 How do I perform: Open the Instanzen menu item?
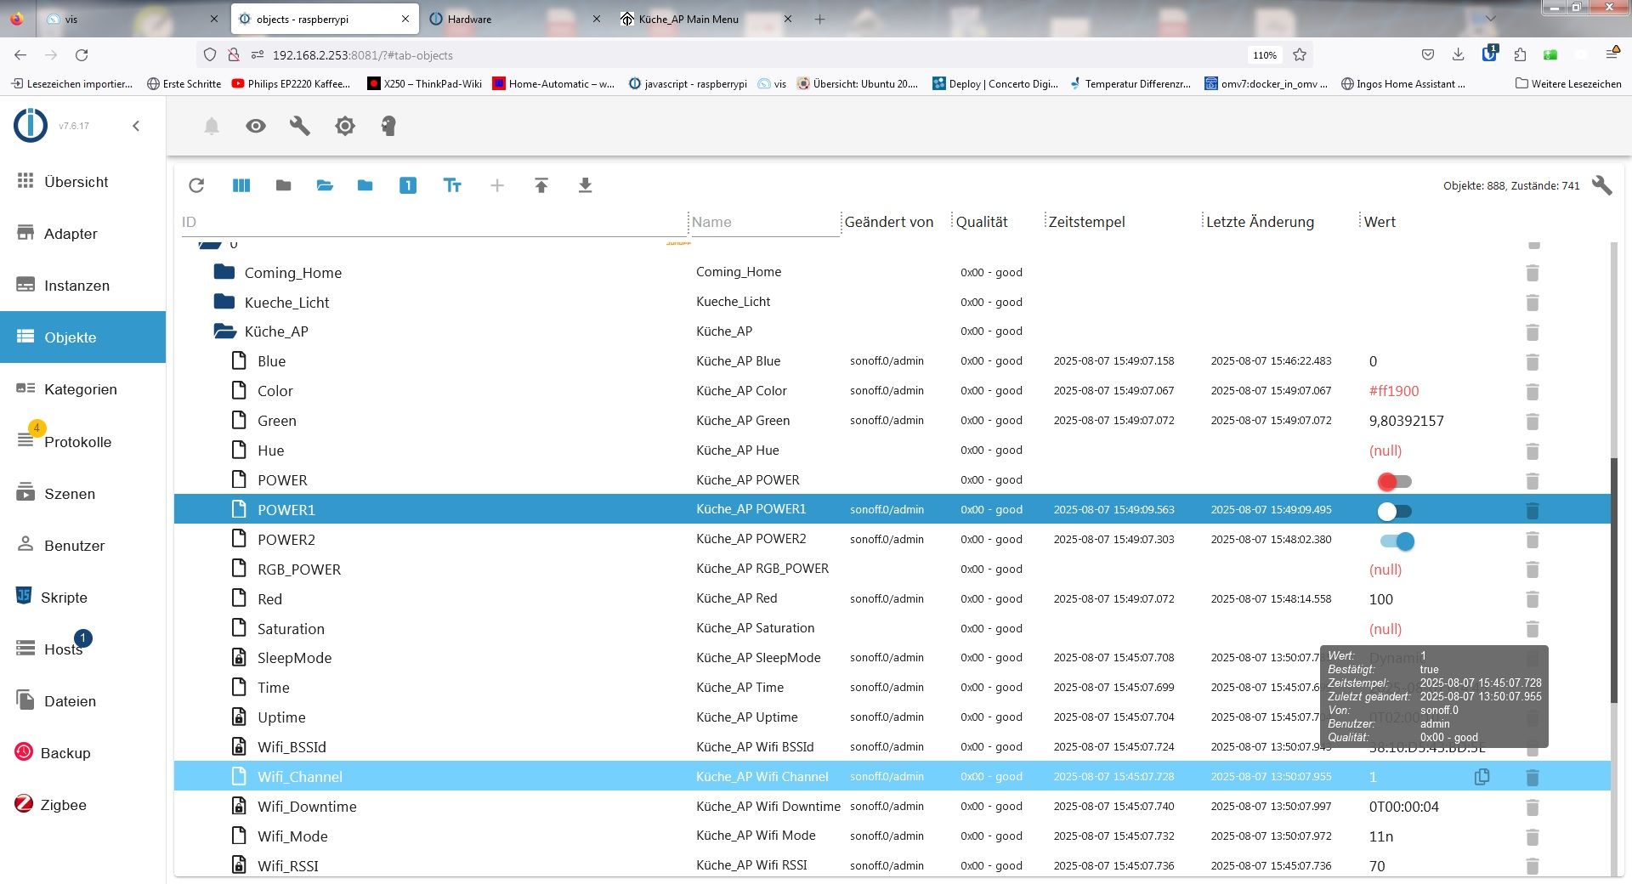(x=76, y=286)
